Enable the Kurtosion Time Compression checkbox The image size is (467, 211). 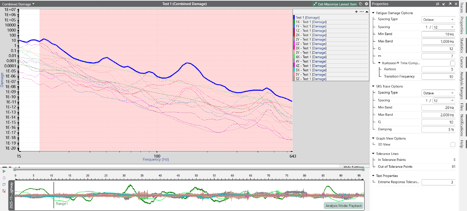[452, 63]
